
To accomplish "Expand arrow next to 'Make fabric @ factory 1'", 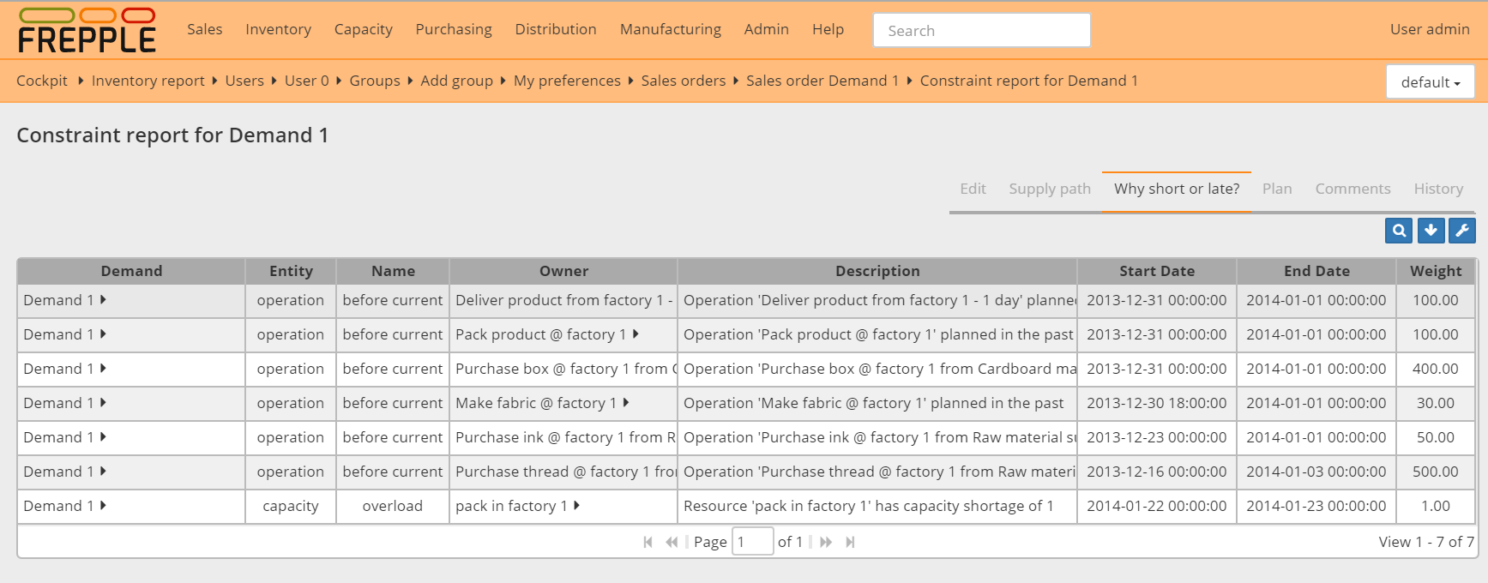I will click(626, 403).
